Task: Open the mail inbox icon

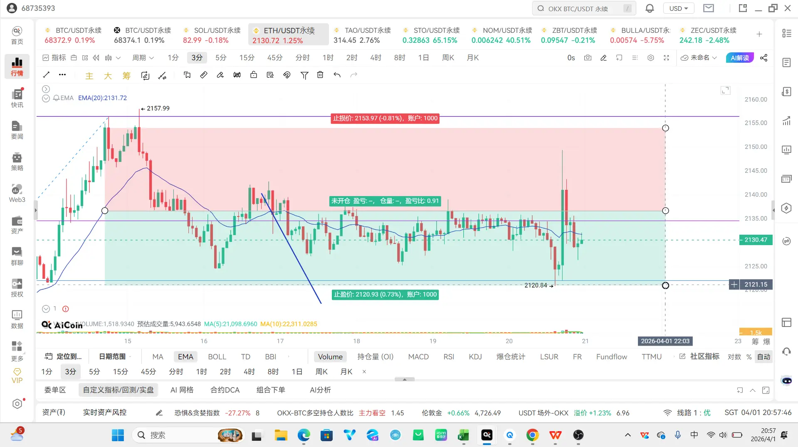Action: point(709,8)
